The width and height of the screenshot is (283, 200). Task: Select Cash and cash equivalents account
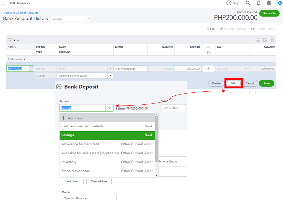(107, 126)
